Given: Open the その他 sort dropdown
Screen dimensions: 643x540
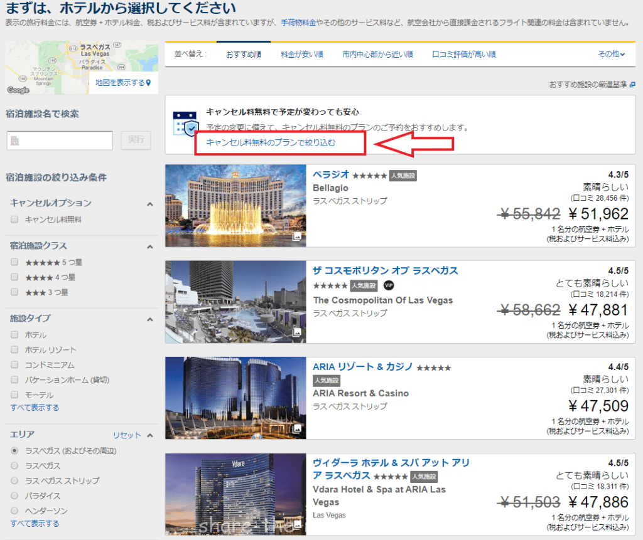Looking at the screenshot, I should tap(612, 54).
